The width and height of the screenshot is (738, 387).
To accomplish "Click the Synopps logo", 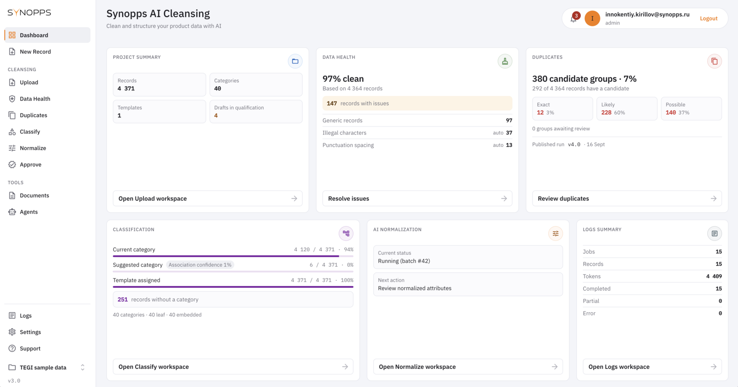I will pos(29,12).
